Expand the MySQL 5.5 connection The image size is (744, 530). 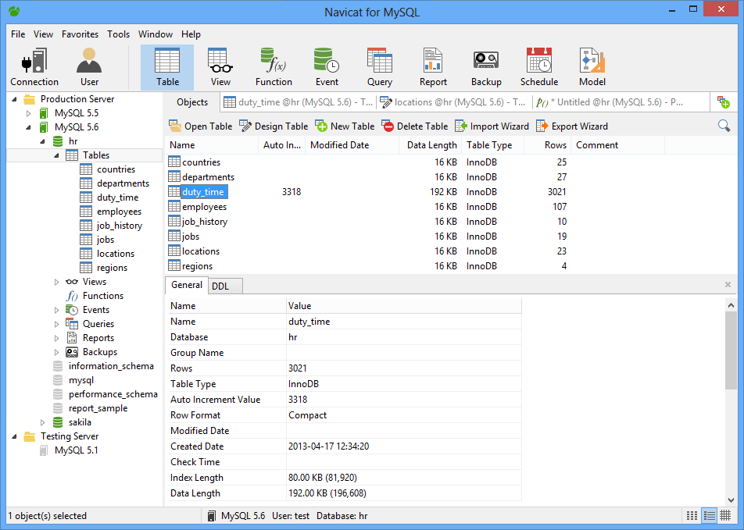(28, 113)
